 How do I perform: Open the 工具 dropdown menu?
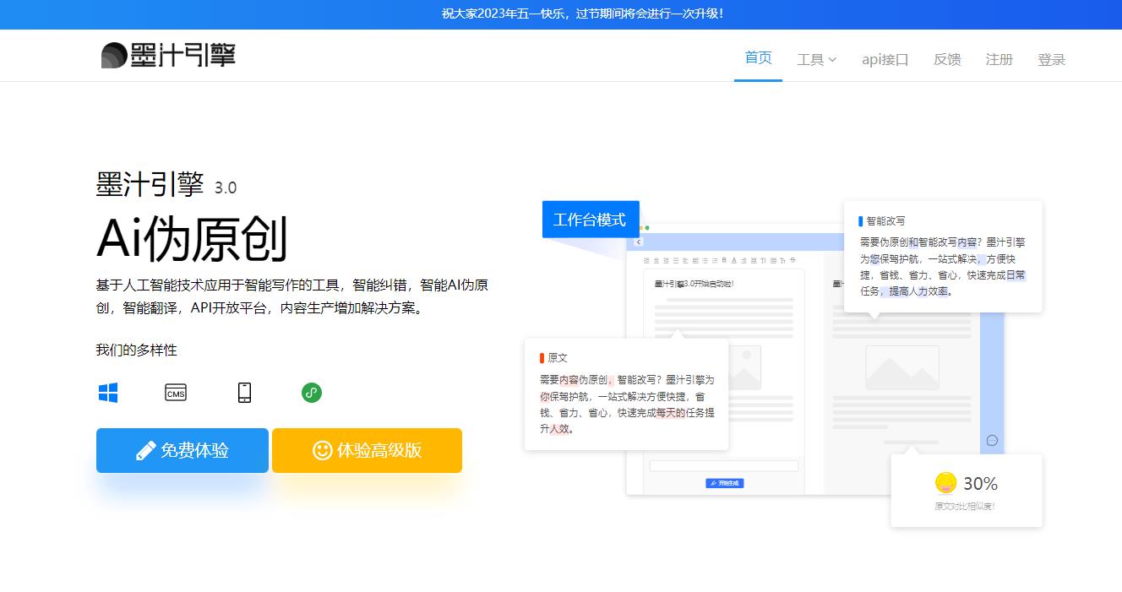(x=816, y=58)
